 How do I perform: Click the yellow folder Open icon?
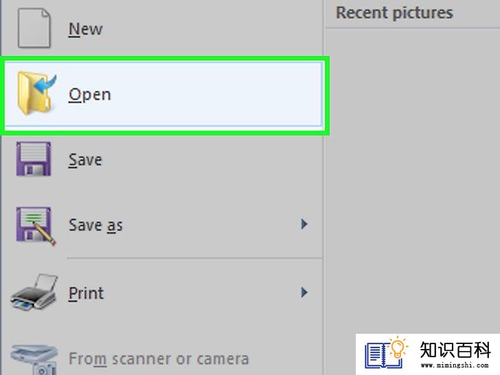pyautogui.click(x=36, y=93)
